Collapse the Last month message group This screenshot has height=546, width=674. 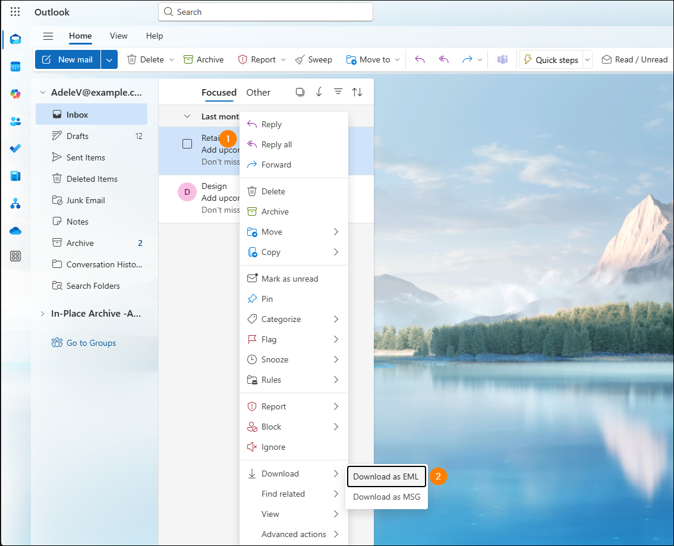coord(188,115)
